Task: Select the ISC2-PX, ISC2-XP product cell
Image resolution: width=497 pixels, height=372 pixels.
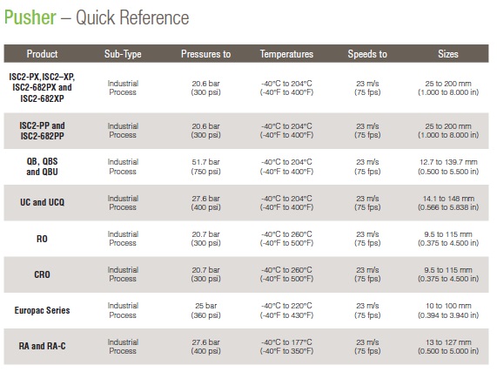Action: (42, 87)
